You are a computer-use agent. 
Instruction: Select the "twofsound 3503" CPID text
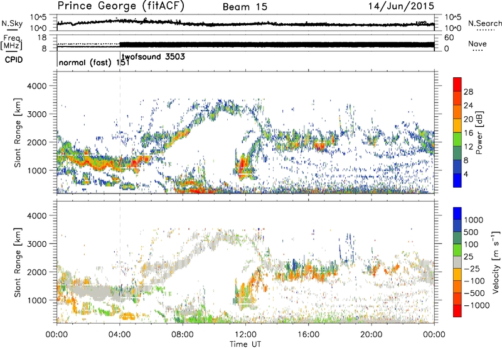pos(153,57)
